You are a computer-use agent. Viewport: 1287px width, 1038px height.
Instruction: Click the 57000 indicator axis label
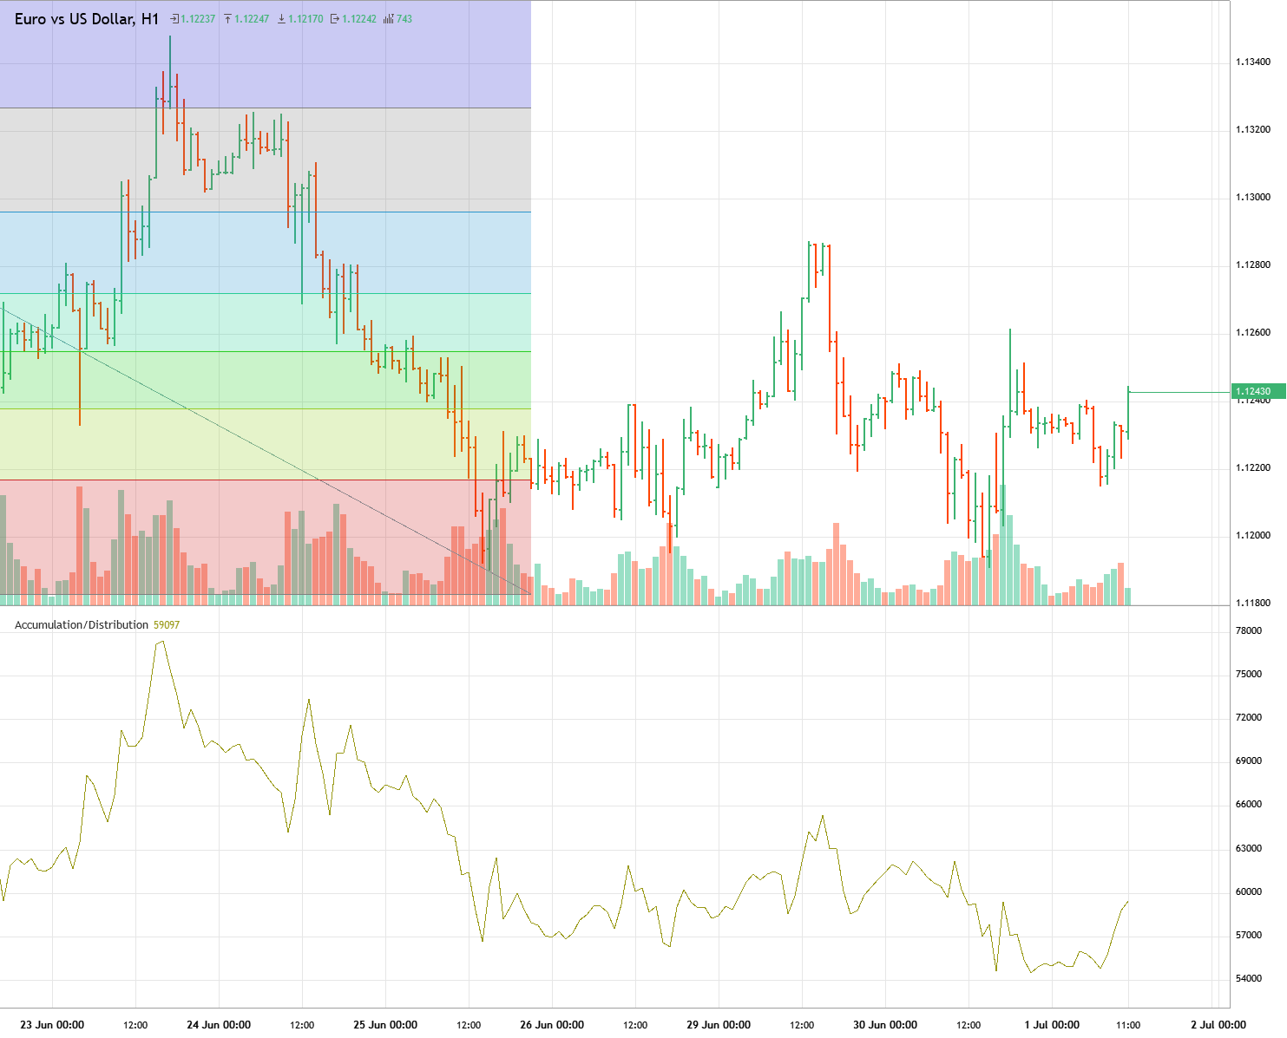tap(1249, 936)
